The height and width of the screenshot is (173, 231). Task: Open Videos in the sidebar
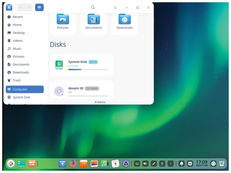pos(25,41)
